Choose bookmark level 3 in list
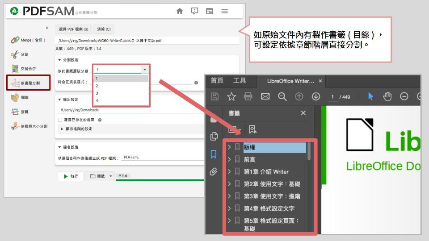Image resolution: width=429 pixels, height=241 pixels. pyautogui.click(x=121, y=93)
